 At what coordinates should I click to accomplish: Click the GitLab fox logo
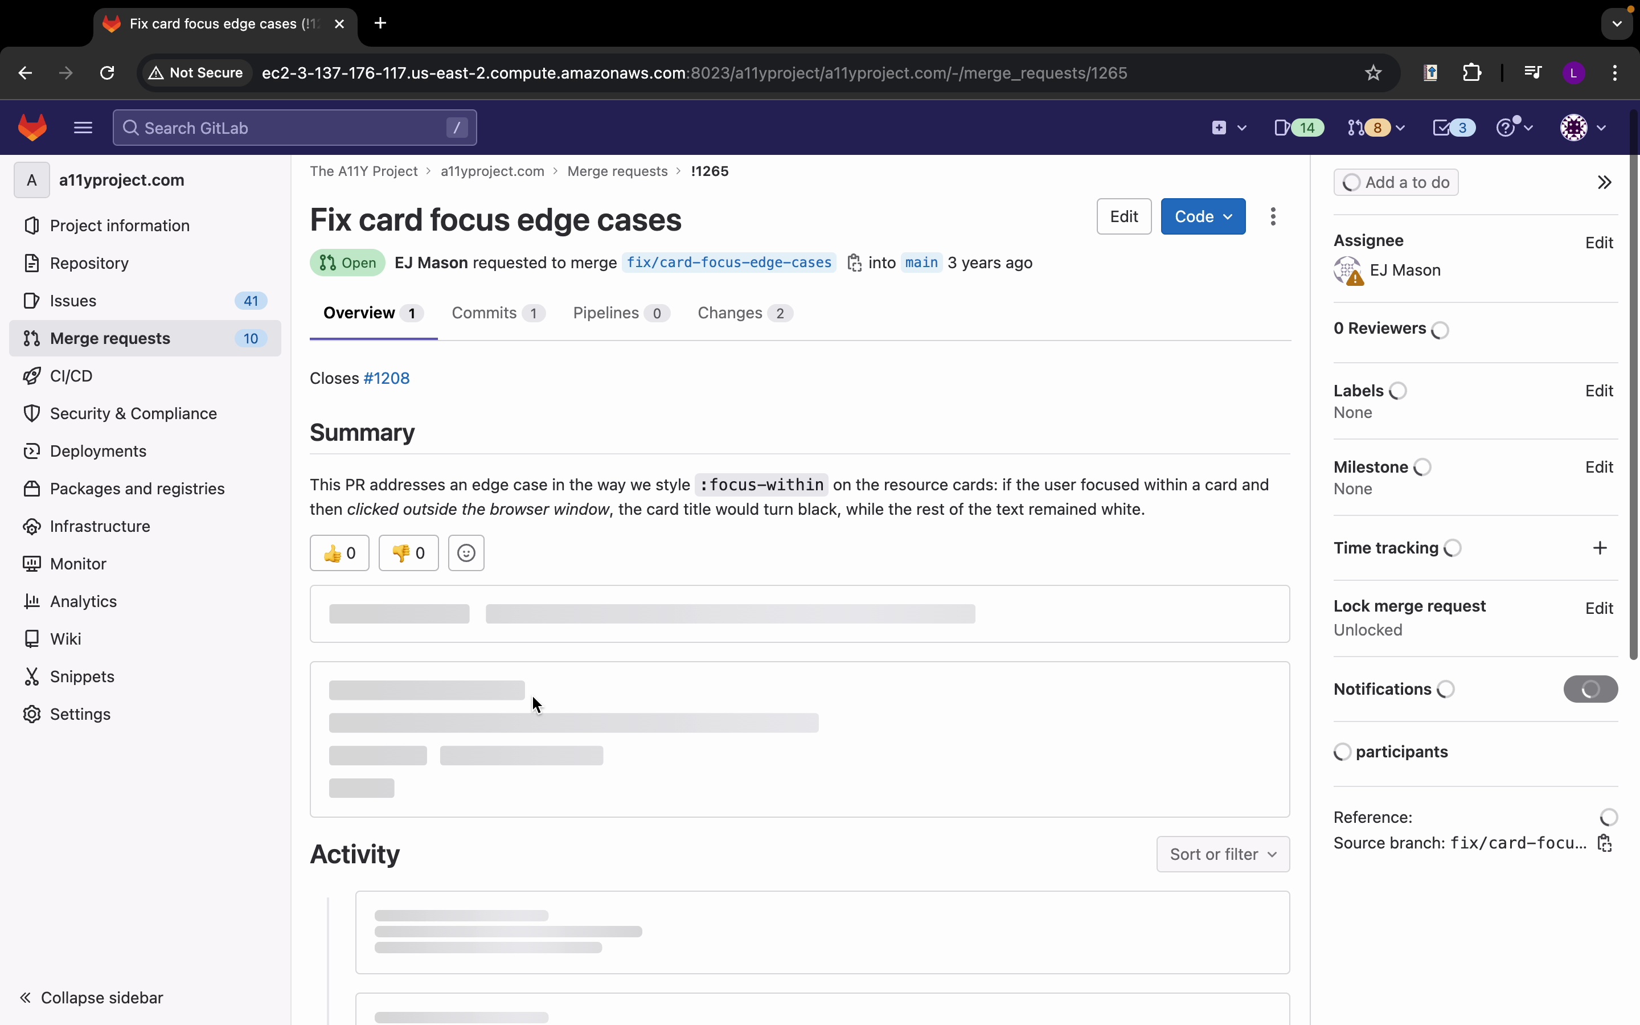(32, 128)
